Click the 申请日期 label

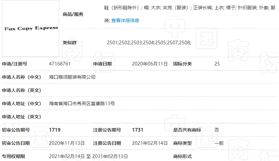click(x=103, y=64)
